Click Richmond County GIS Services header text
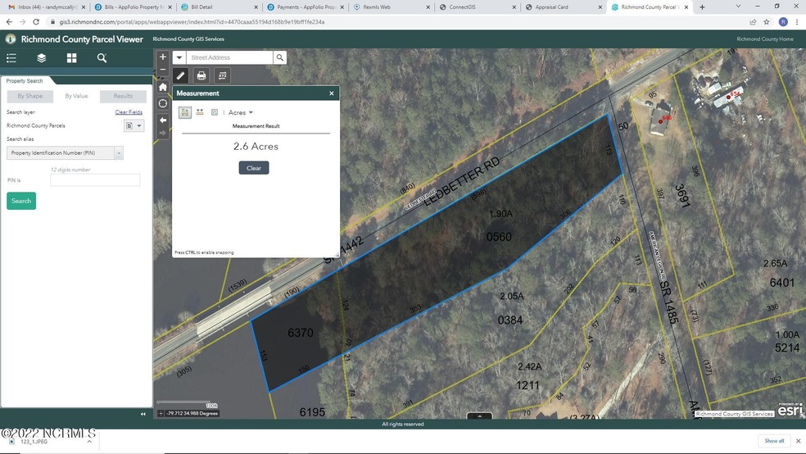Image resolution: width=806 pixels, height=454 pixels. tap(188, 39)
